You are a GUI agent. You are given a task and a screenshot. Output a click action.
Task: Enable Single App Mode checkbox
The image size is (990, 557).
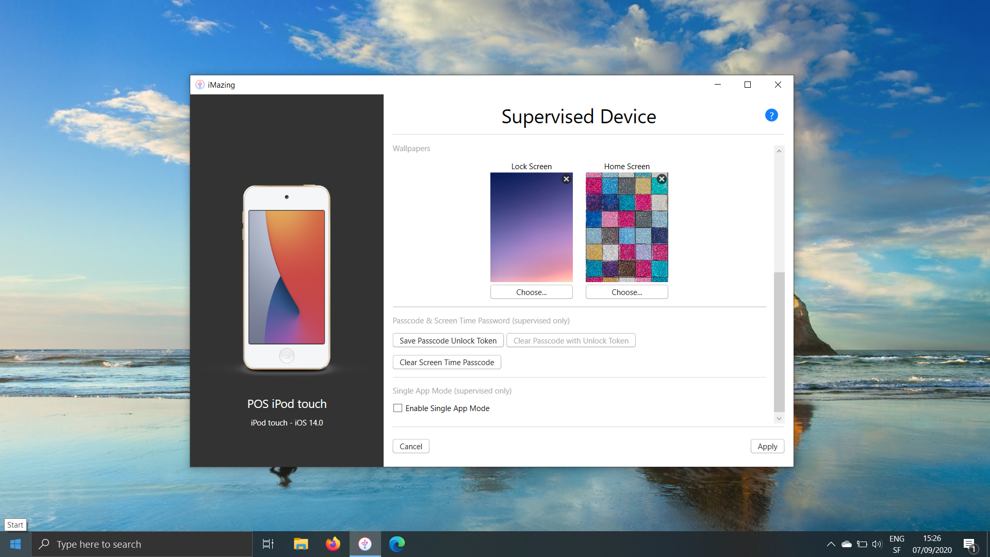pyautogui.click(x=398, y=408)
